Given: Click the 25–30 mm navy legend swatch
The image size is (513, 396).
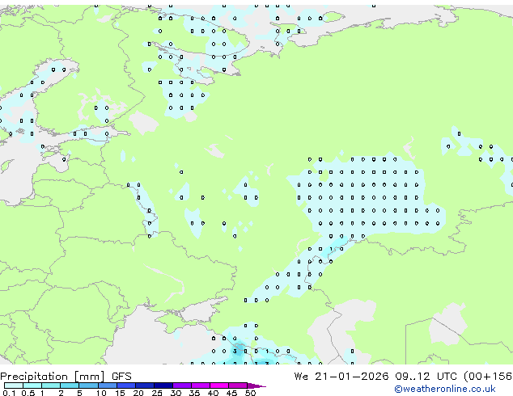Looking at the screenshot, I should (x=163, y=385).
